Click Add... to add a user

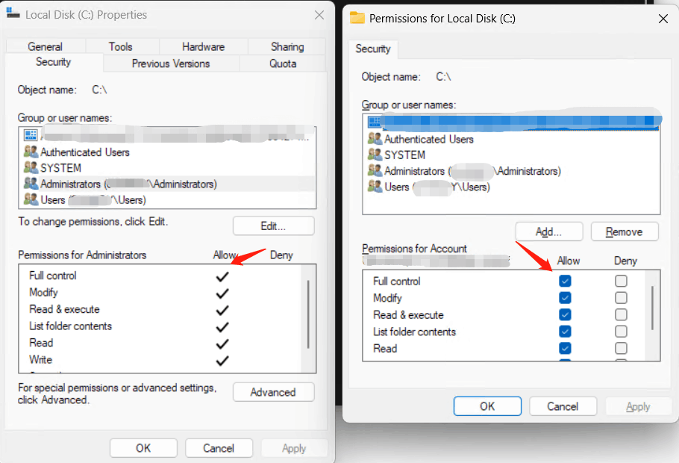click(x=548, y=232)
